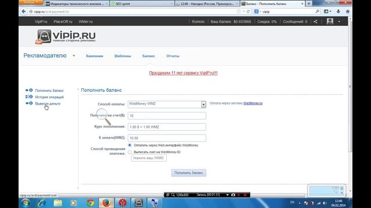Open Празднуем 11 лет сервису VipIP.ru link
The image size is (371, 208).
click(x=183, y=73)
